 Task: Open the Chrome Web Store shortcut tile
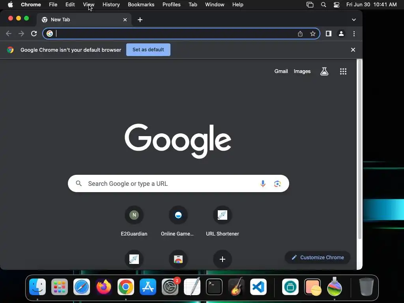click(178, 259)
